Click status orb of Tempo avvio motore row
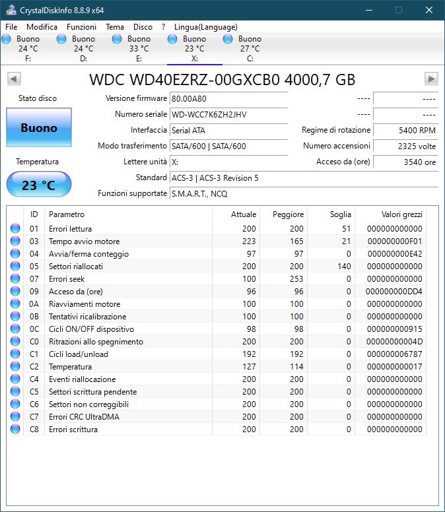Screen dimensions: 445x512 click(15, 241)
